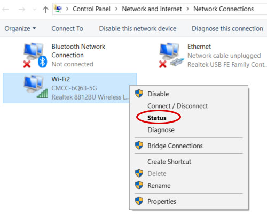This screenshot has height=214, width=267.
Task: Click Disable this network device
Action: tap(138, 28)
